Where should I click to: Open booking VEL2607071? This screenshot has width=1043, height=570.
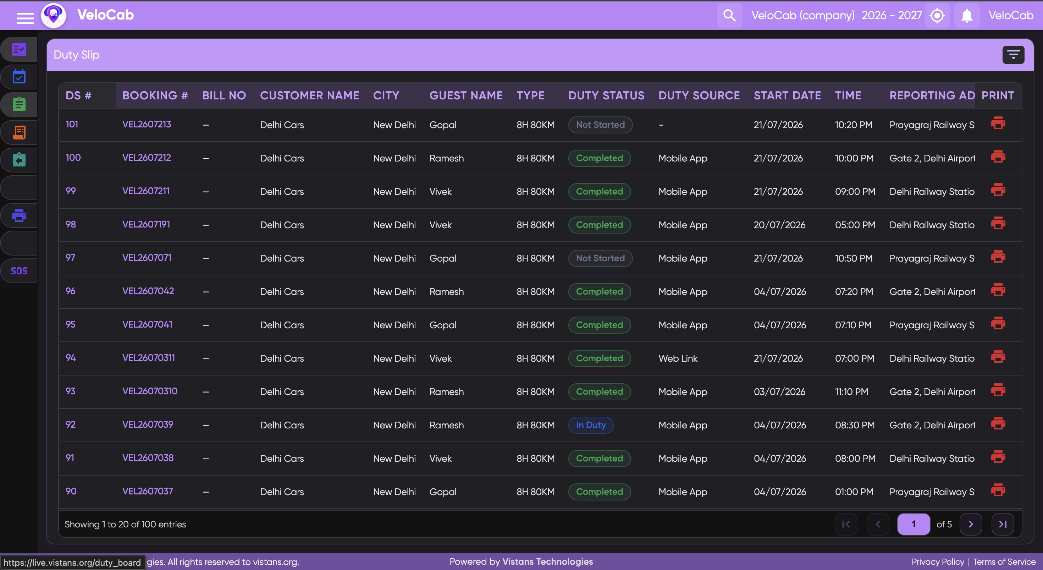pos(147,258)
